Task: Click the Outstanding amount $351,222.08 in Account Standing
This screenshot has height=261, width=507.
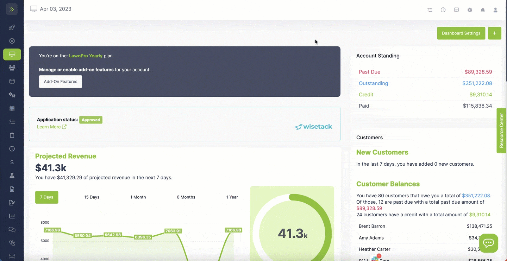Action: point(477,83)
